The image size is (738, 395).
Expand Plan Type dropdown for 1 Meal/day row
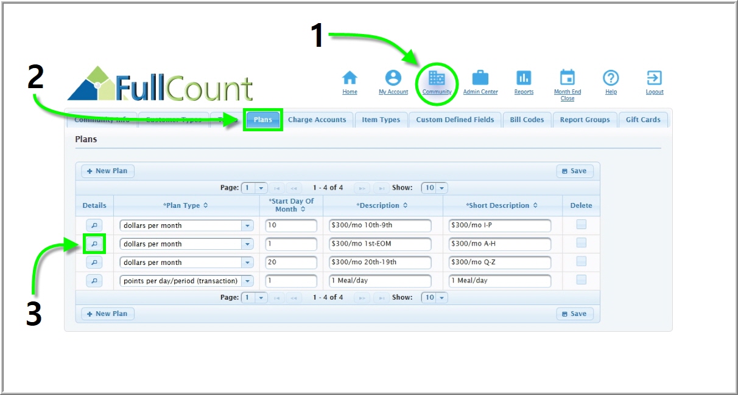(x=247, y=281)
